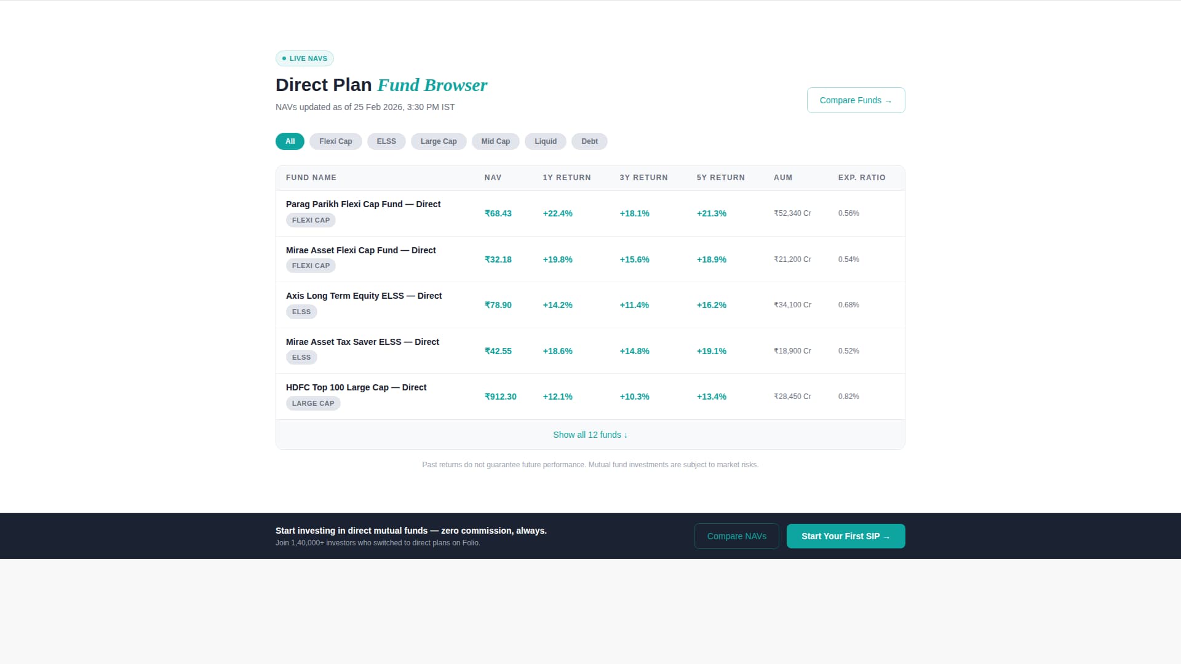Open Axis Long Term Equity ELSS — Direct

[x=364, y=296]
